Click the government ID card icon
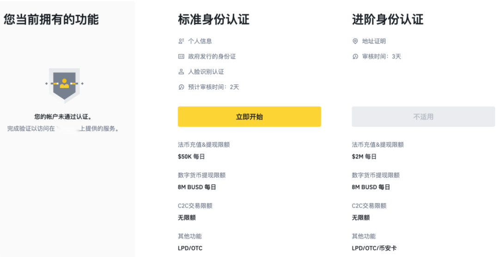Screen dimensions: 499x257 181,57
